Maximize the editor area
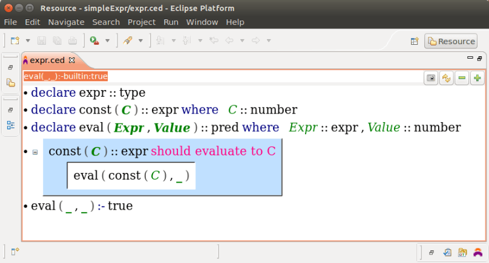489x263 pixels. pyautogui.click(x=479, y=58)
